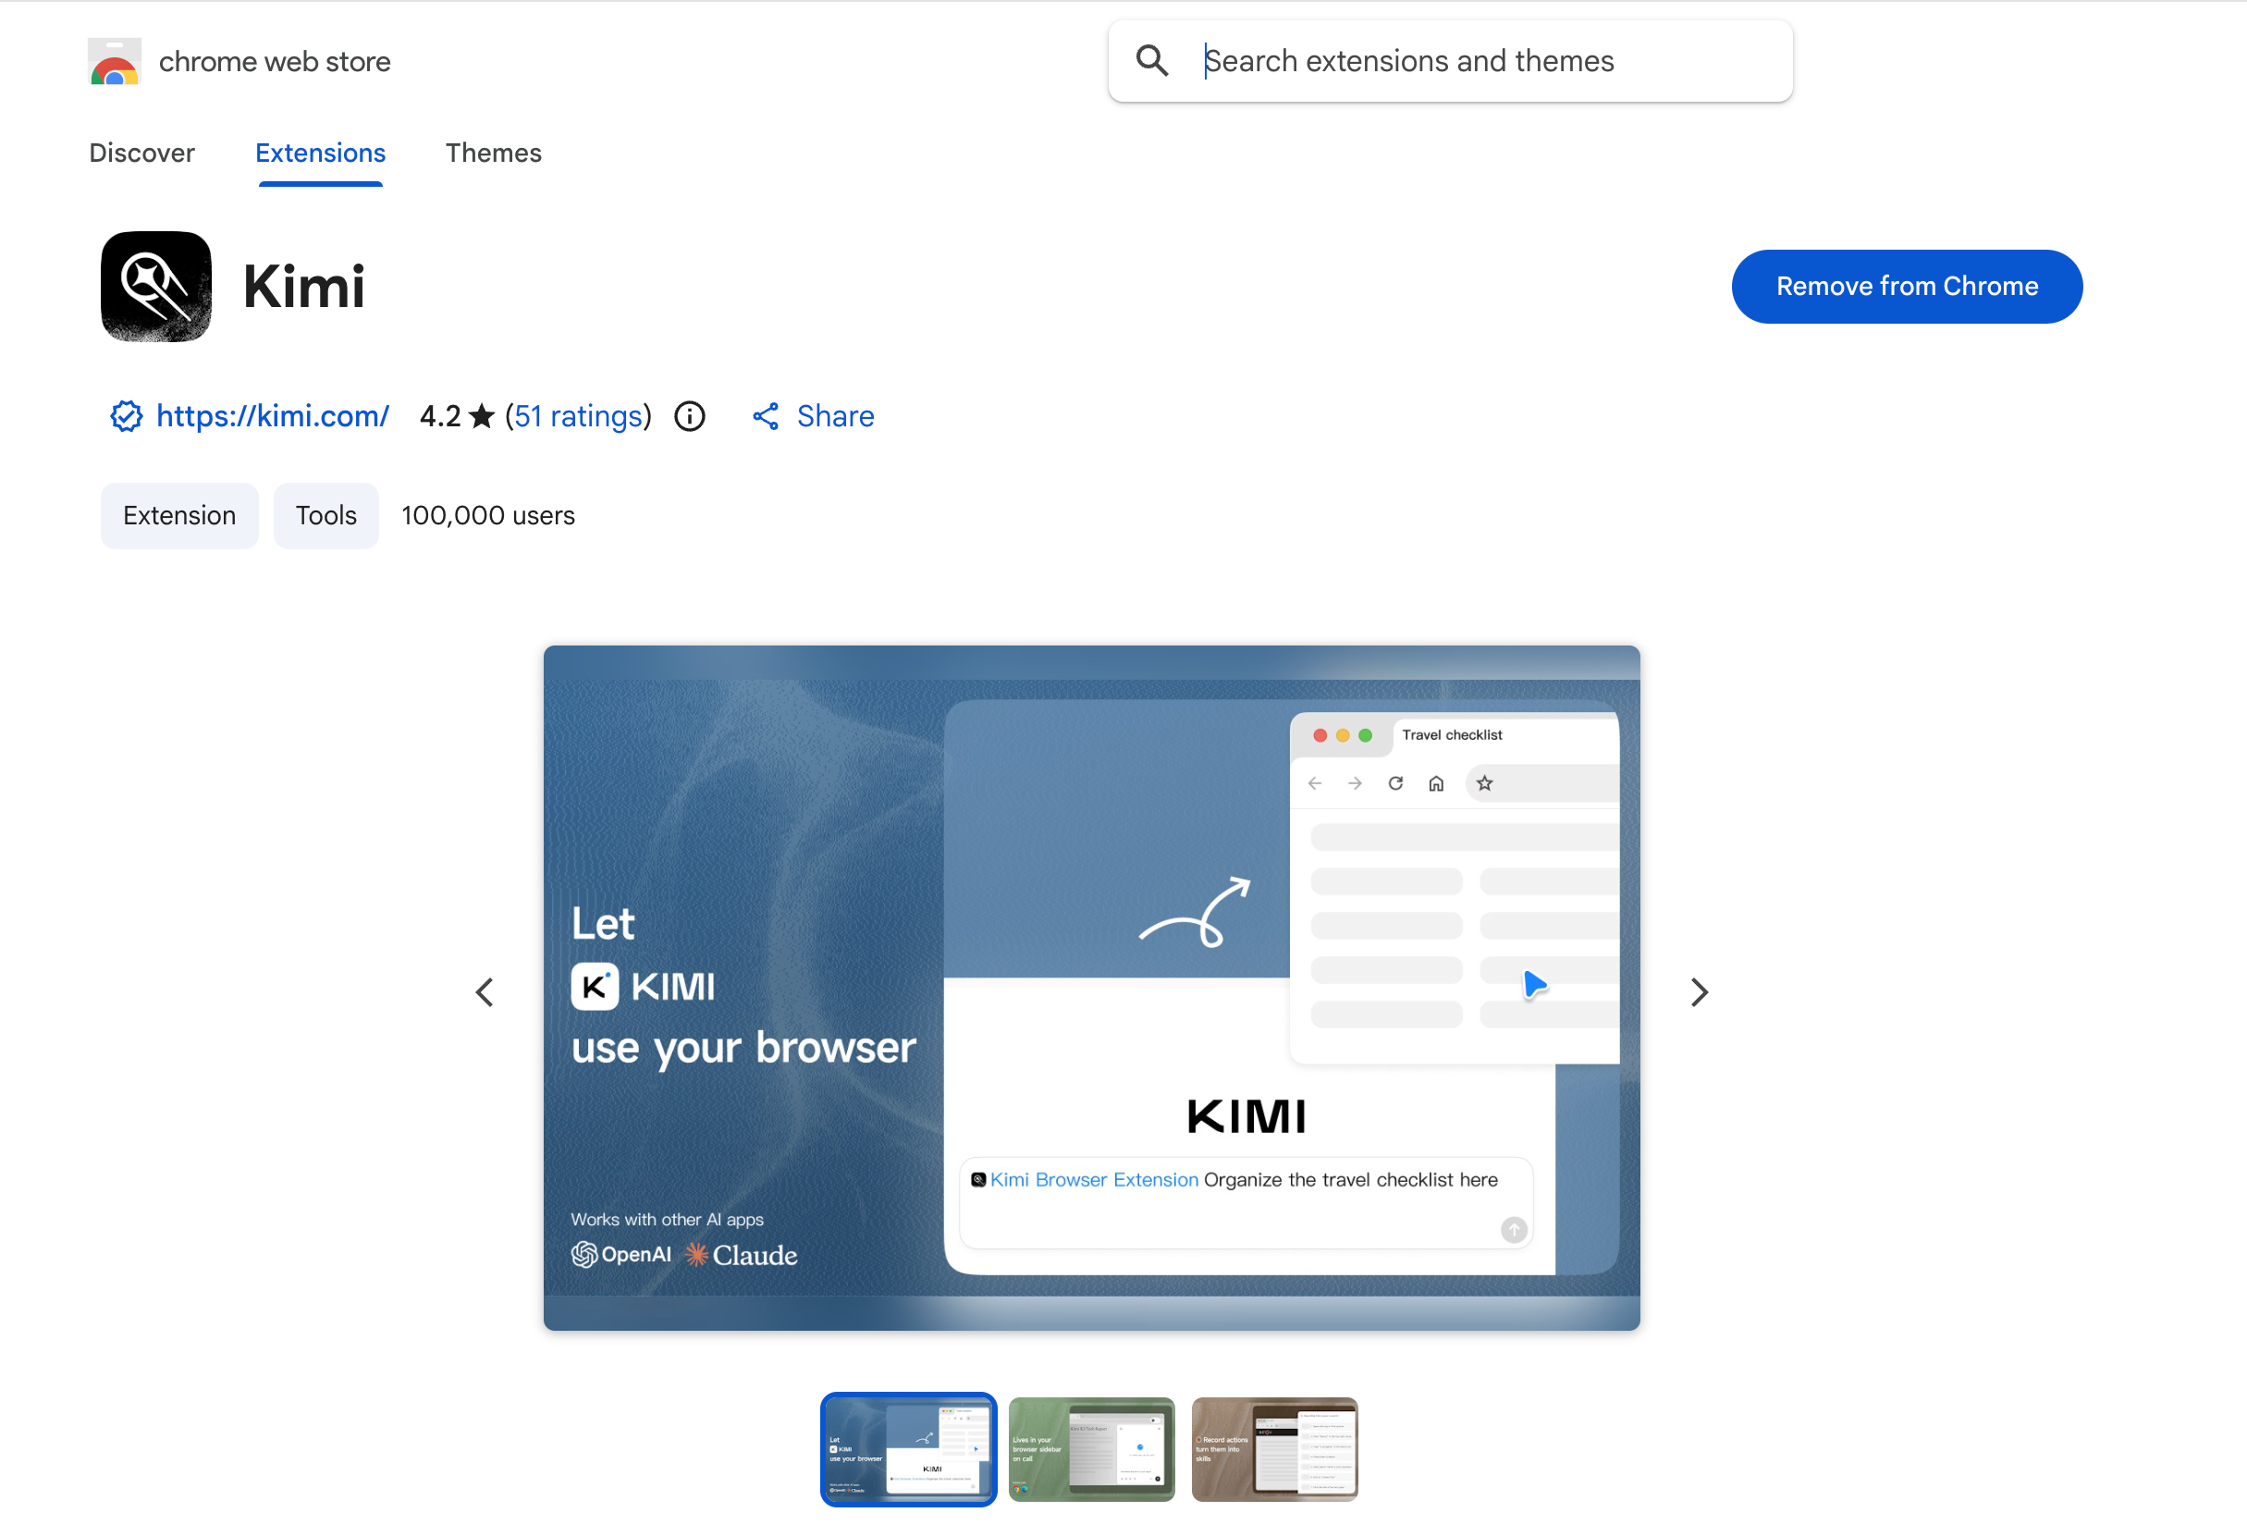Screen dimensions: 2247x1537
Task: Open the ratings info icon
Action: pyautogui.click(x=690, y=417)
